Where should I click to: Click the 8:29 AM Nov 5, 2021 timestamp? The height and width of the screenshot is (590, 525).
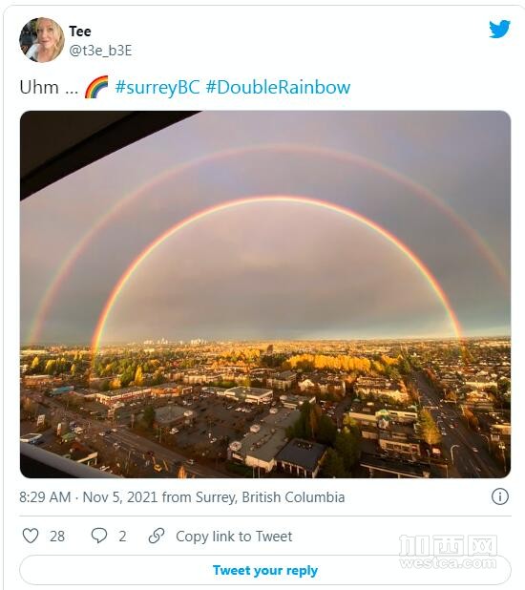pyautogui.click(x=89, y=497)
